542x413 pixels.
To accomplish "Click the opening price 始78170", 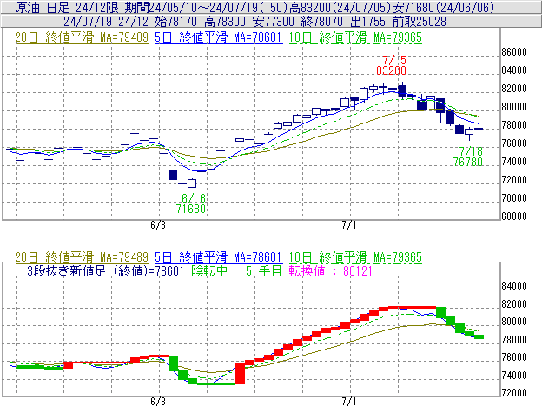I will pos(176,22).
